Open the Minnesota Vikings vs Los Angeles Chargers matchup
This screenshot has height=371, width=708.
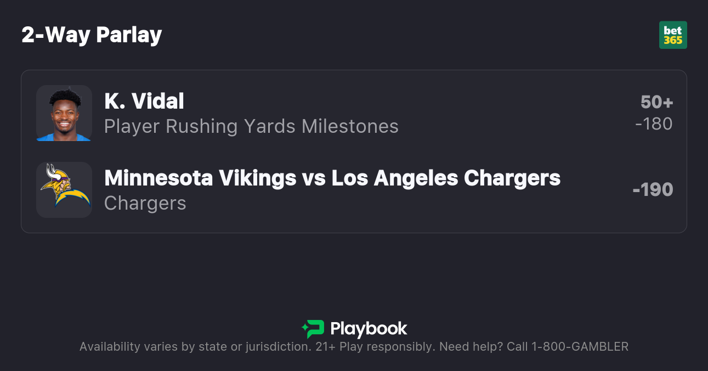[x=332, y=178]
